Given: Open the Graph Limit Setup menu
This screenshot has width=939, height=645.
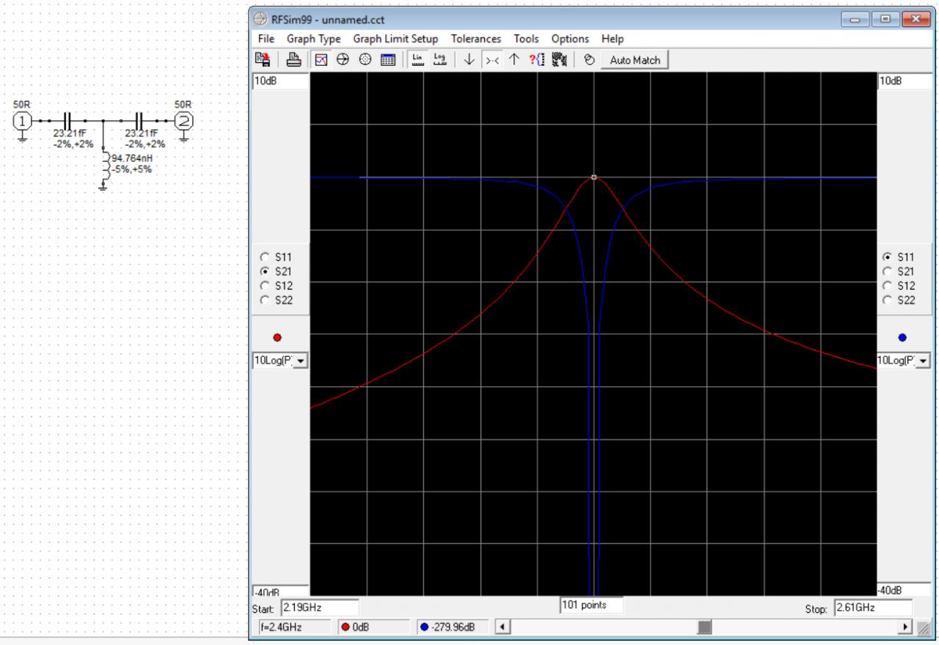Looking at the screenshot, I should 396,39.
